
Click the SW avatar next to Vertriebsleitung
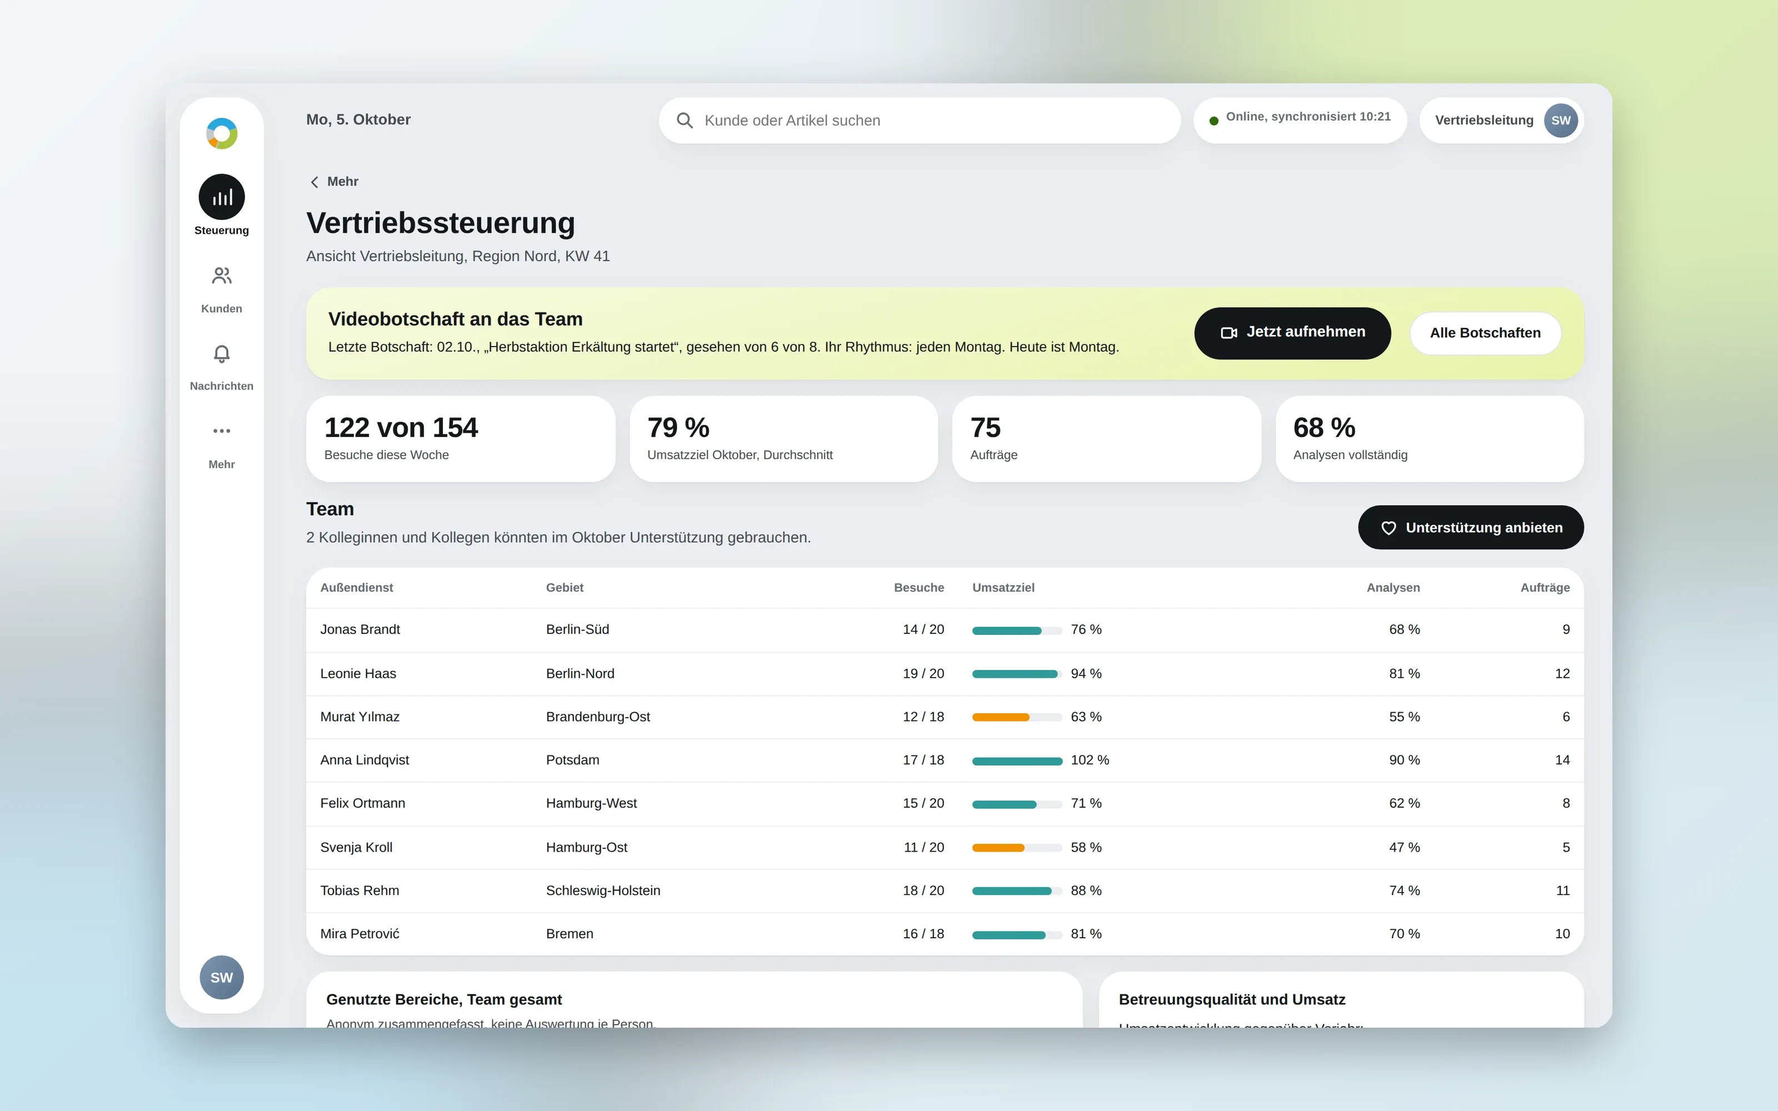tap(1561, 121)
